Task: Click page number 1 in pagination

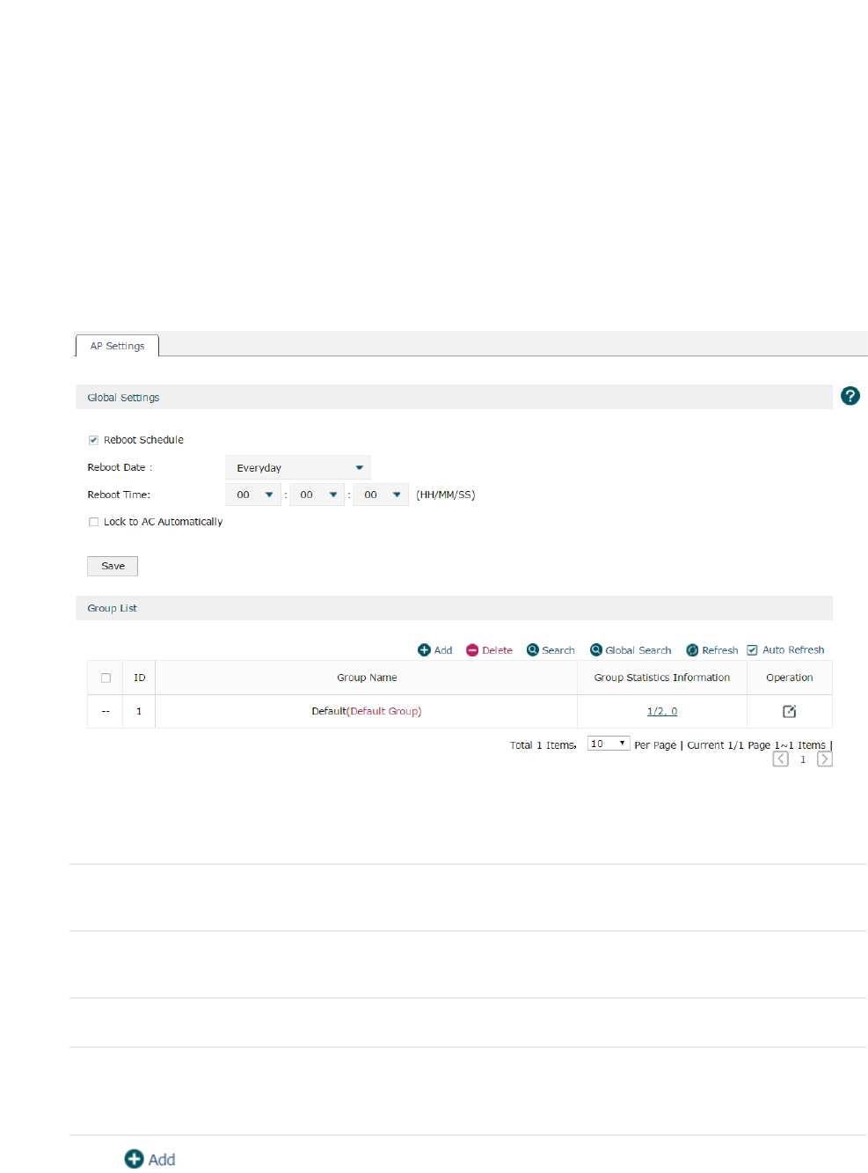Action: (x=803, y=759)
